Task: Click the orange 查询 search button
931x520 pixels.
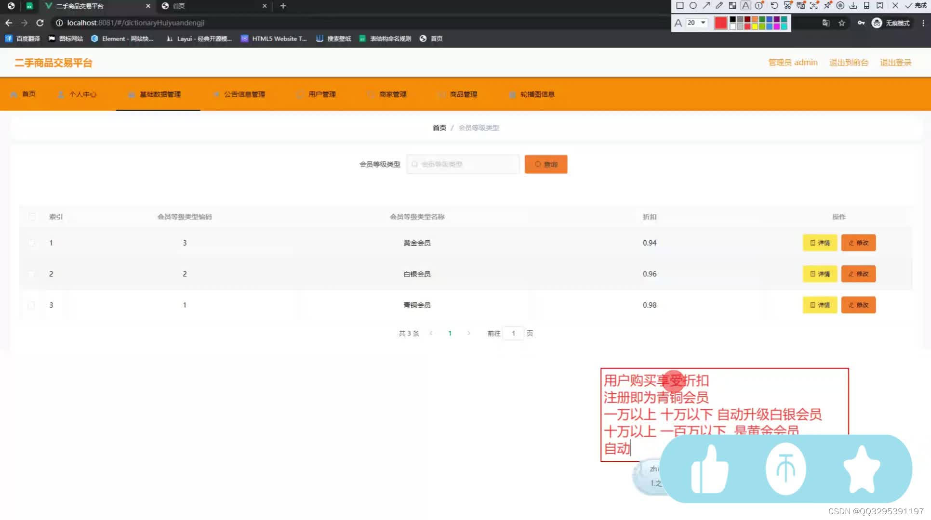Action: [546, 164]
